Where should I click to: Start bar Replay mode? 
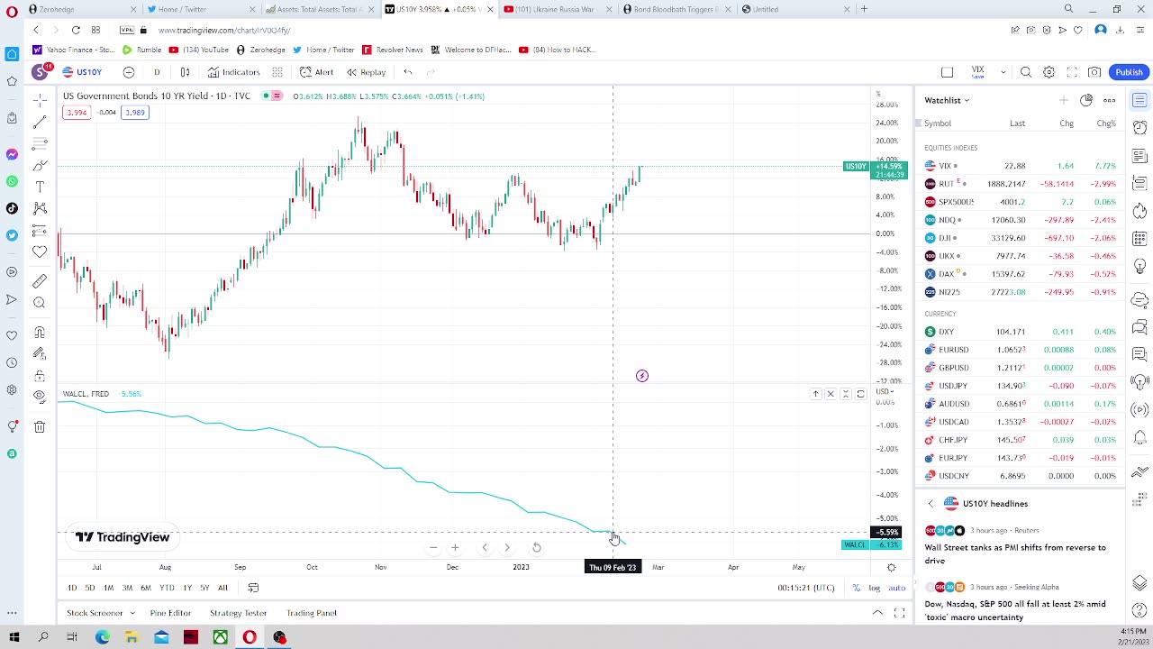[367, 72]
